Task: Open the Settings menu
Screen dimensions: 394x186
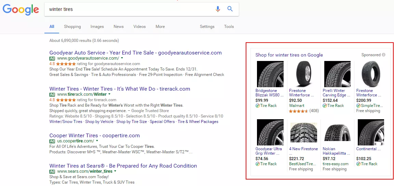Action: (207, 27)
